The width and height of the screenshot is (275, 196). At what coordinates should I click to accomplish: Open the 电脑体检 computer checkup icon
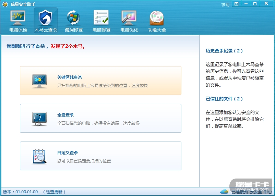click(18, 17)
